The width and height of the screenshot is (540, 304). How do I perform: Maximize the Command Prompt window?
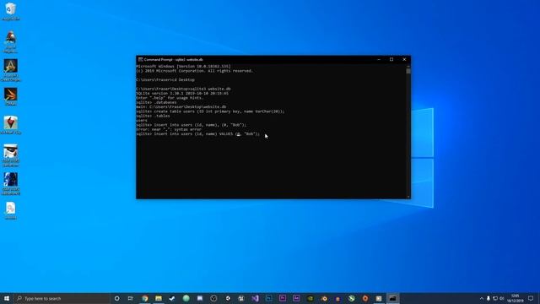tap(391, 60)
